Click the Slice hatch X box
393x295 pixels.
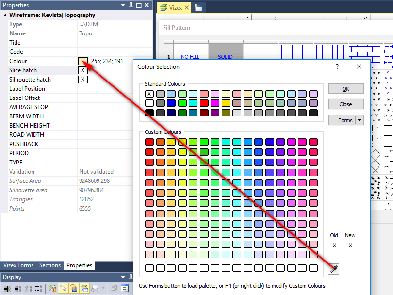[83, 70]
